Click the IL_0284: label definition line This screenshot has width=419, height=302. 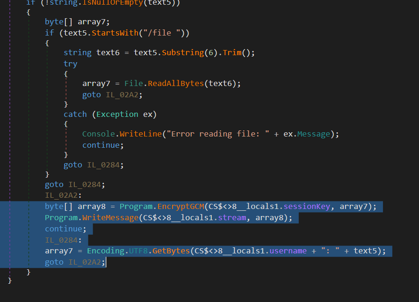pos(63,240)
